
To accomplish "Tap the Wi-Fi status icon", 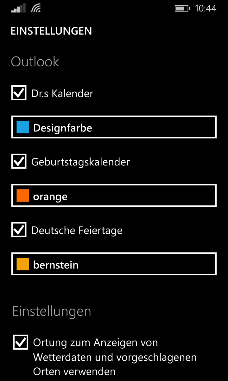I will [35, 8].
